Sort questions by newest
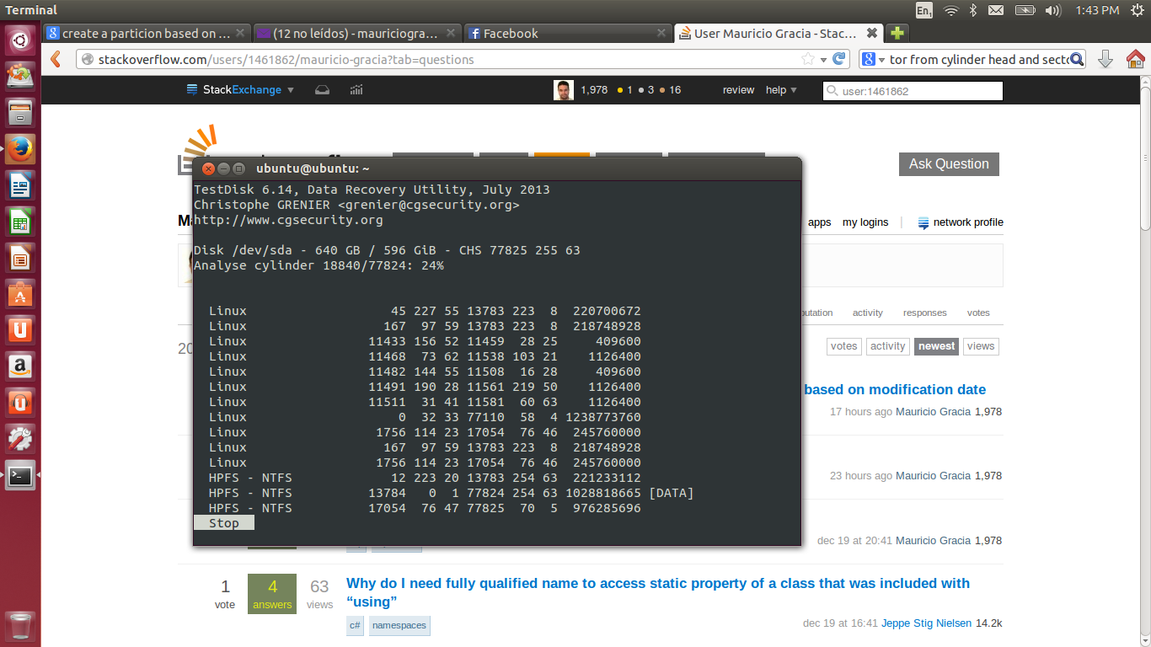The height and width of the screenshot is (647, 1151). point(937,346)
